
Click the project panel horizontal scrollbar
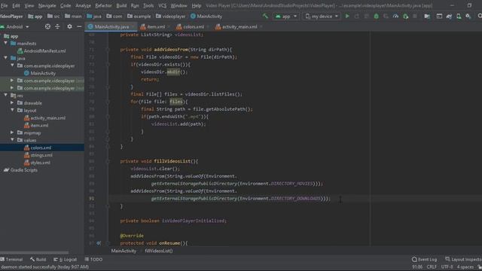click(x=35, y=253)
